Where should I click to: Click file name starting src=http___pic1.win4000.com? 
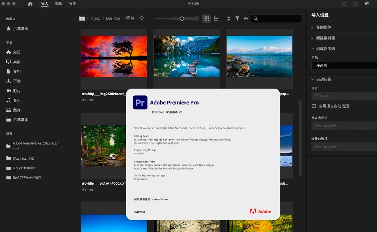(104, 183)
